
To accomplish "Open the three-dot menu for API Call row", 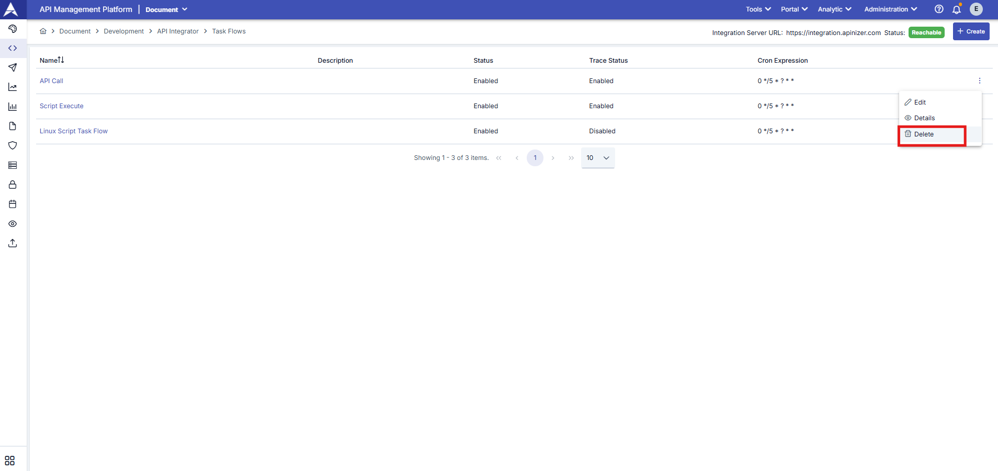I will point(980,81).
